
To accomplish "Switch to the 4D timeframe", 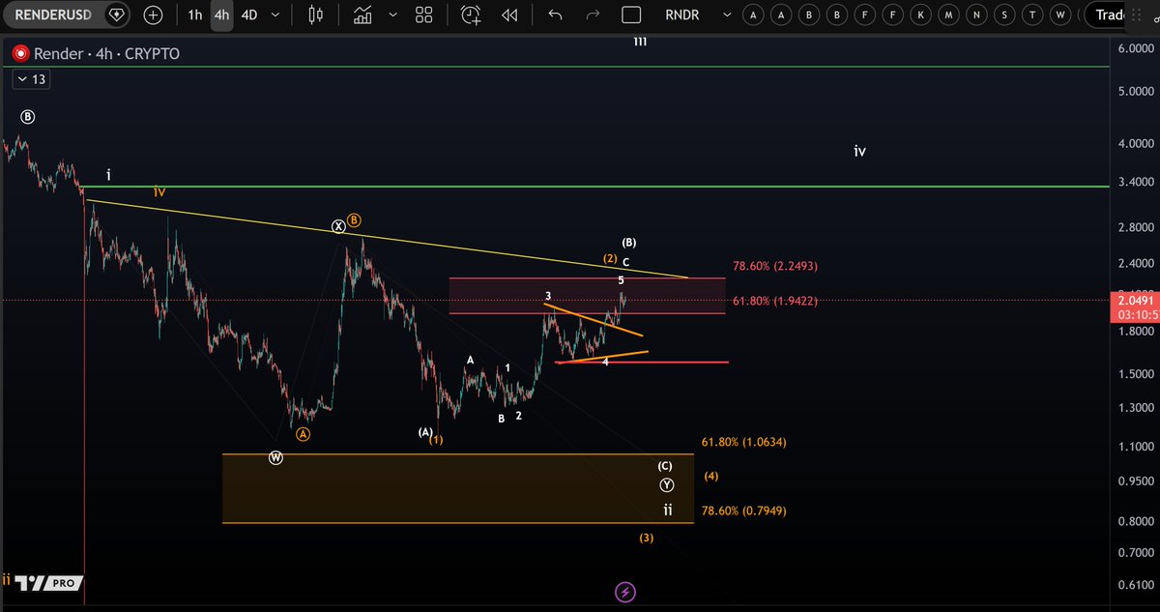I will (249, 15).
